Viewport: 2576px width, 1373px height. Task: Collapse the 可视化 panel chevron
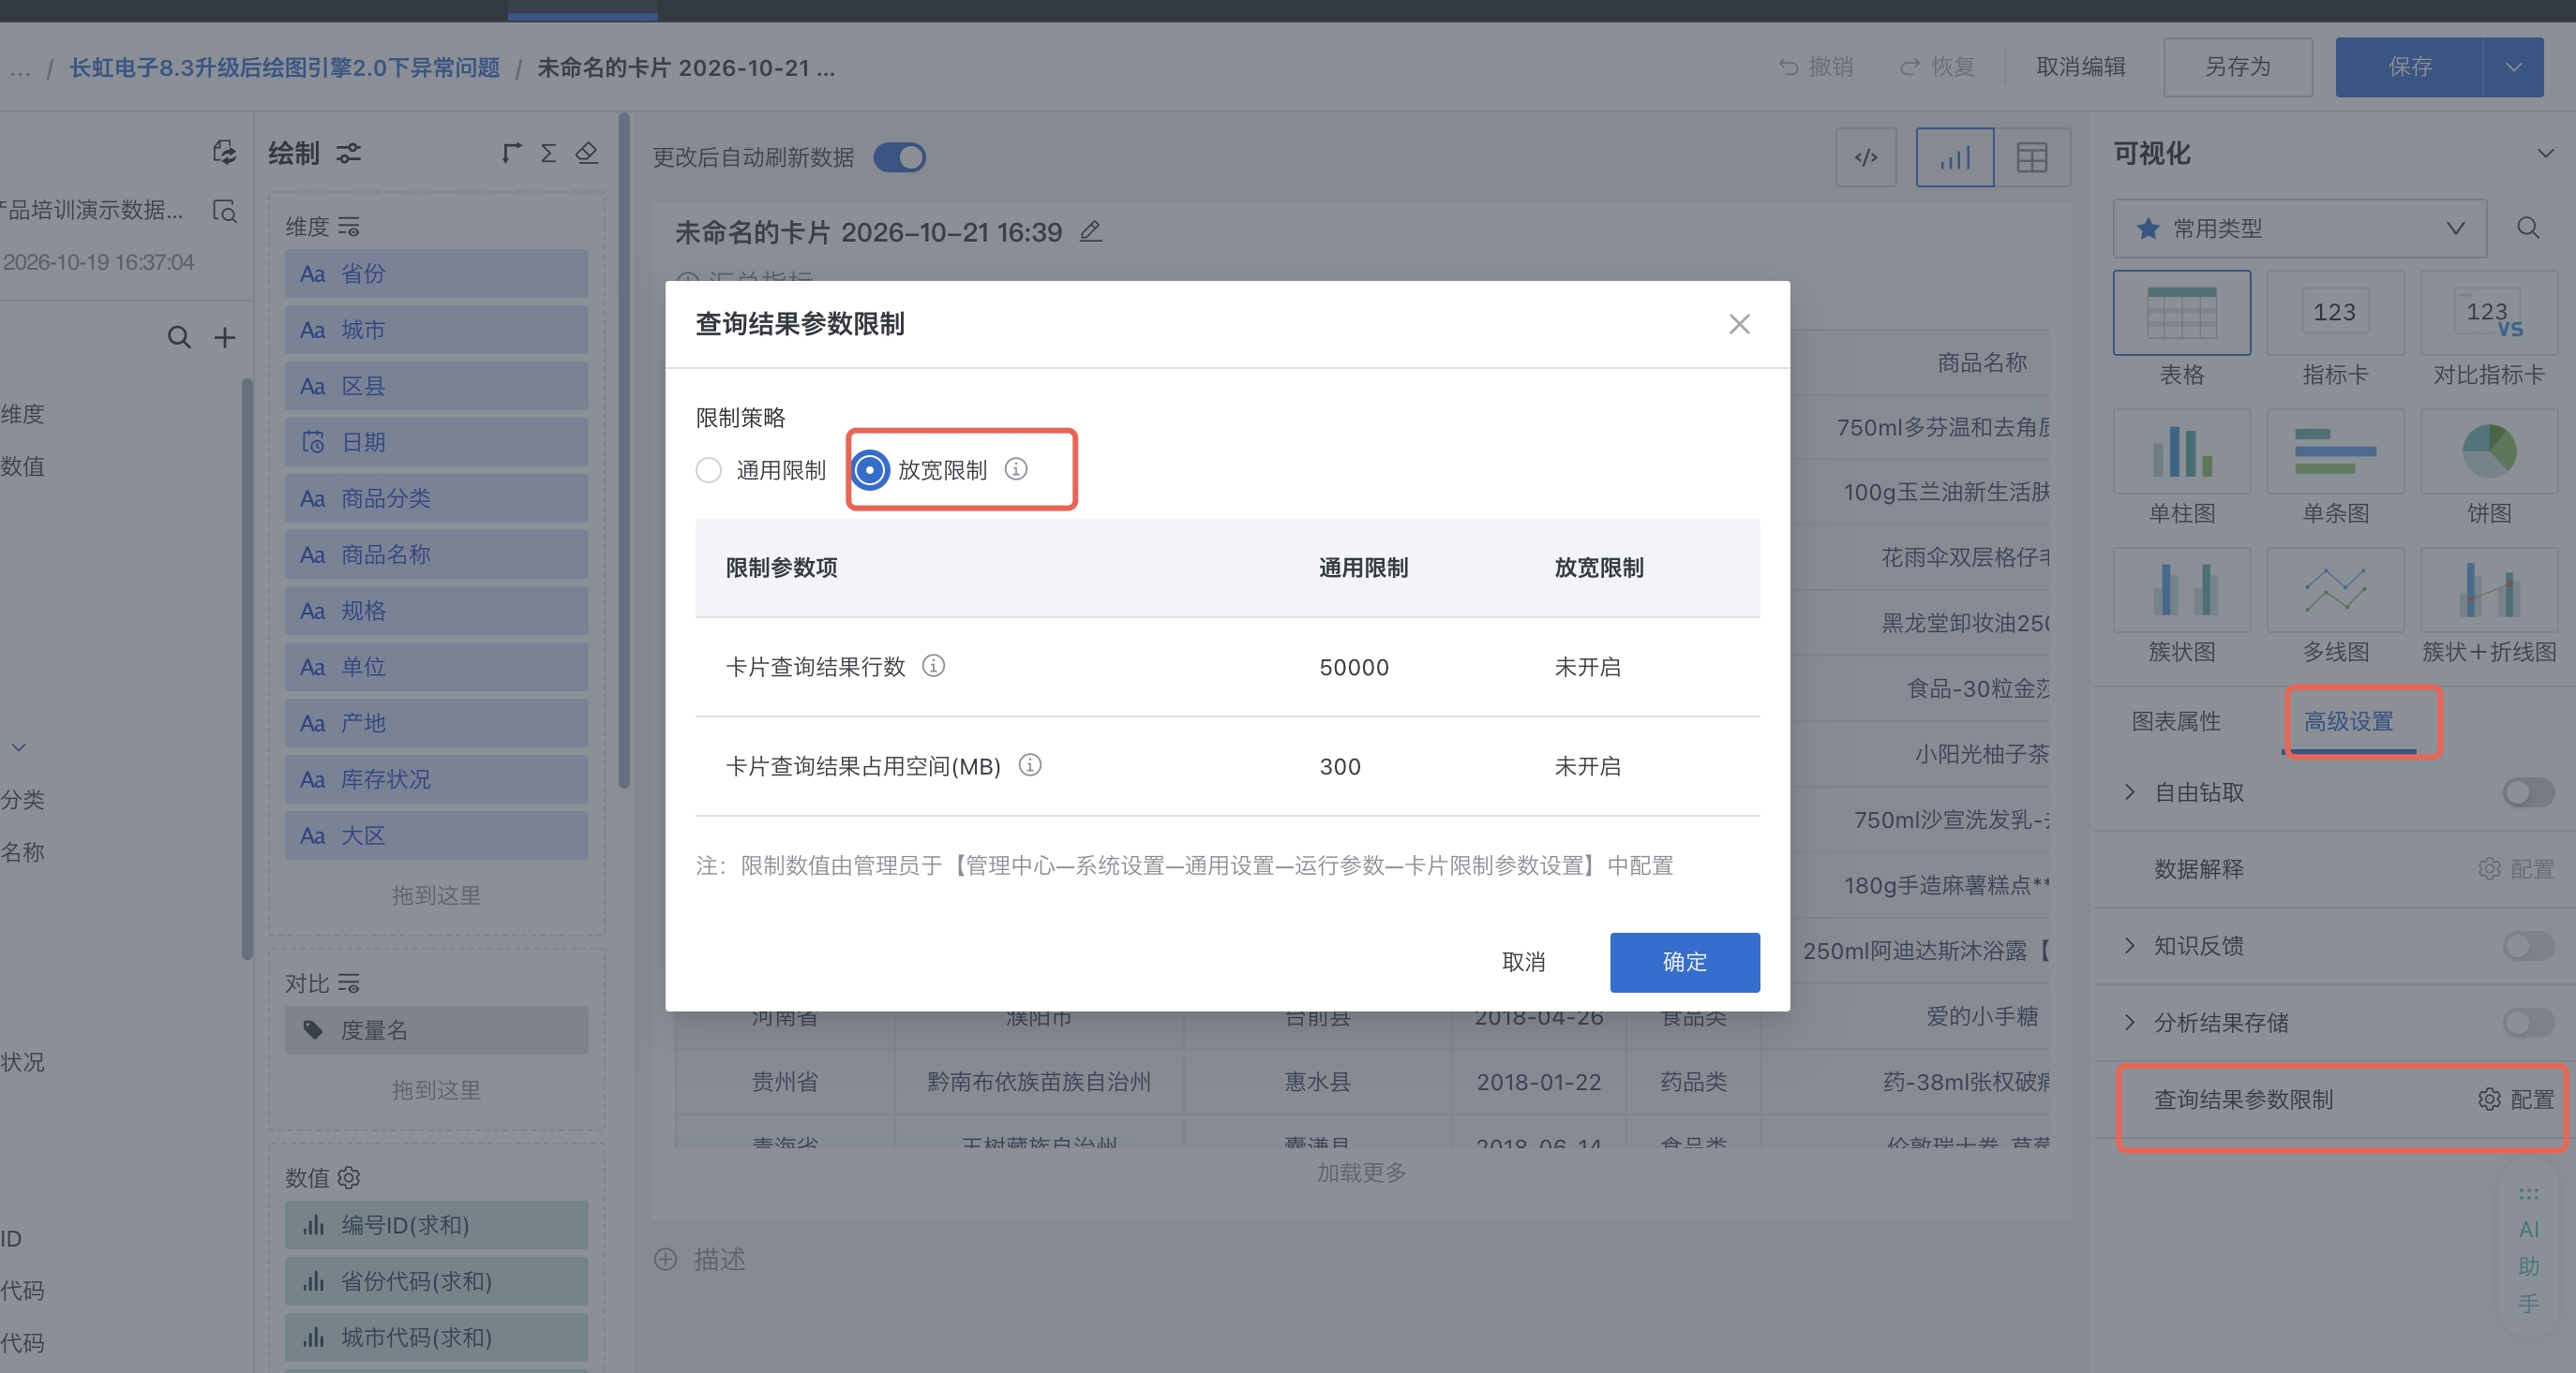coord(2545,153)
